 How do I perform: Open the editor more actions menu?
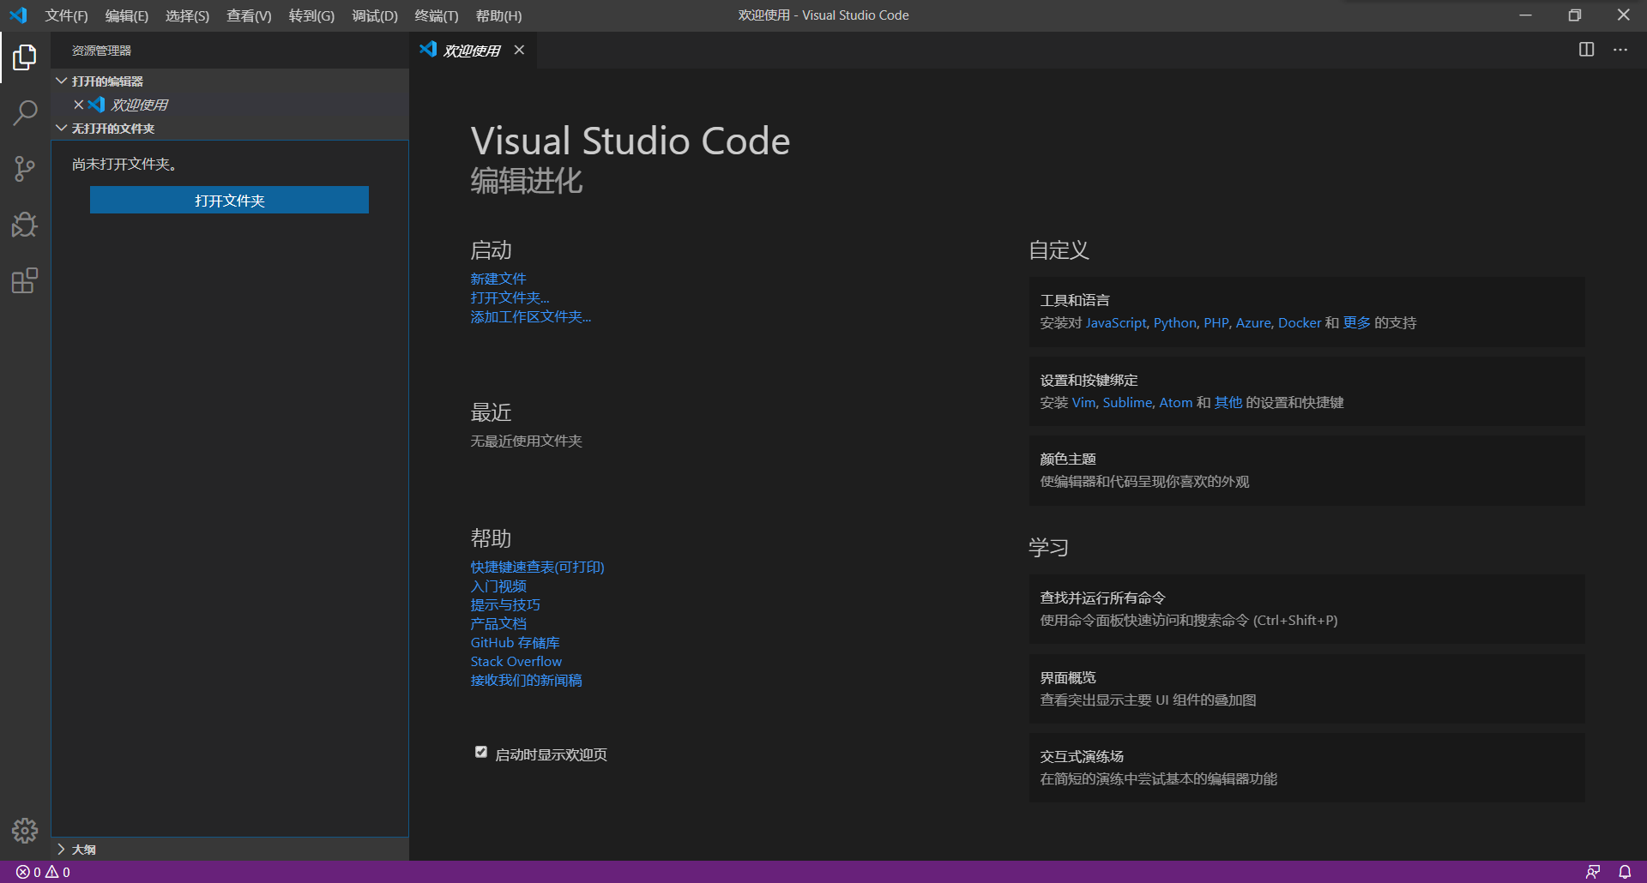pos(1620,50)
